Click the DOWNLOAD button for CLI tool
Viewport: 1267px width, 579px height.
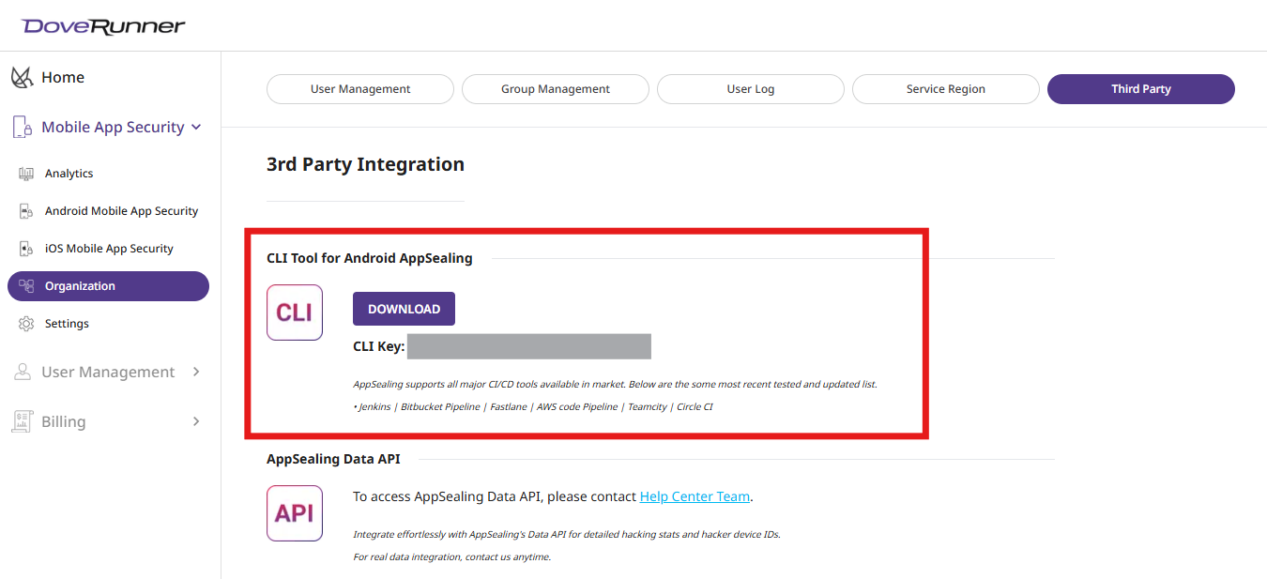point(404,309)
